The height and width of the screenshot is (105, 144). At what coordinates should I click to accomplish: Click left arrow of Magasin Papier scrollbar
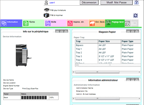[x=73, y=72]
